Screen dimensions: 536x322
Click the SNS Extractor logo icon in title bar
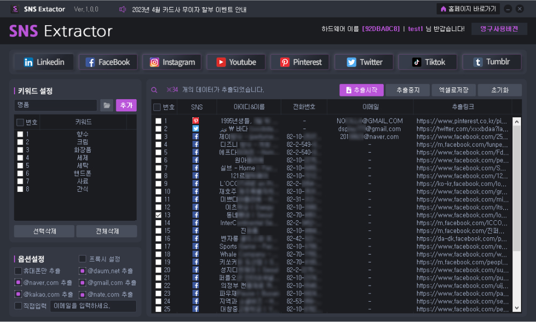[x=14, y=9]
